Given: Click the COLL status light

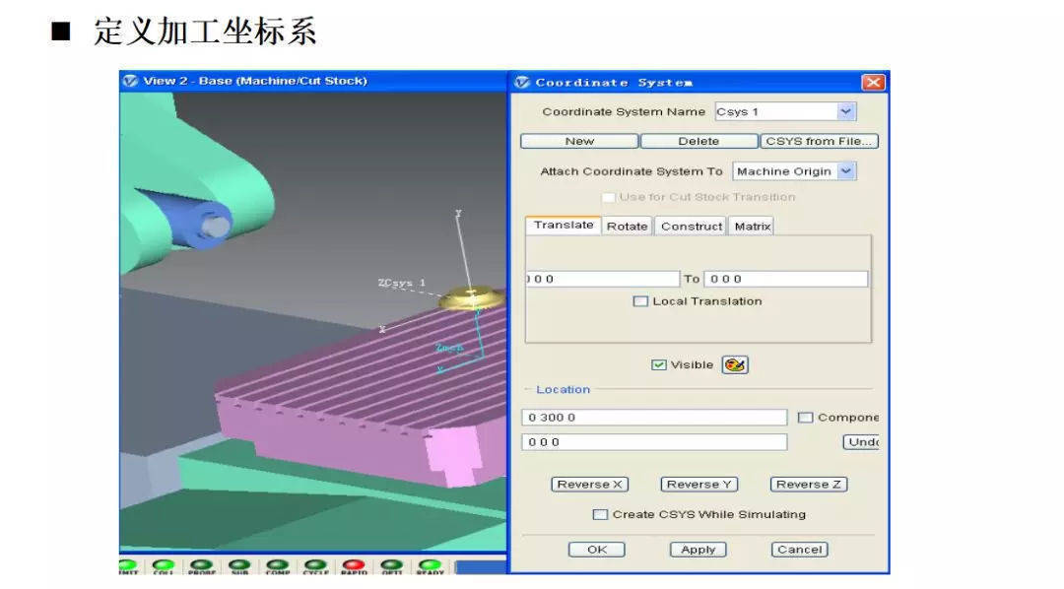Looking at the screenshot, I should click(x=164, y=565).
